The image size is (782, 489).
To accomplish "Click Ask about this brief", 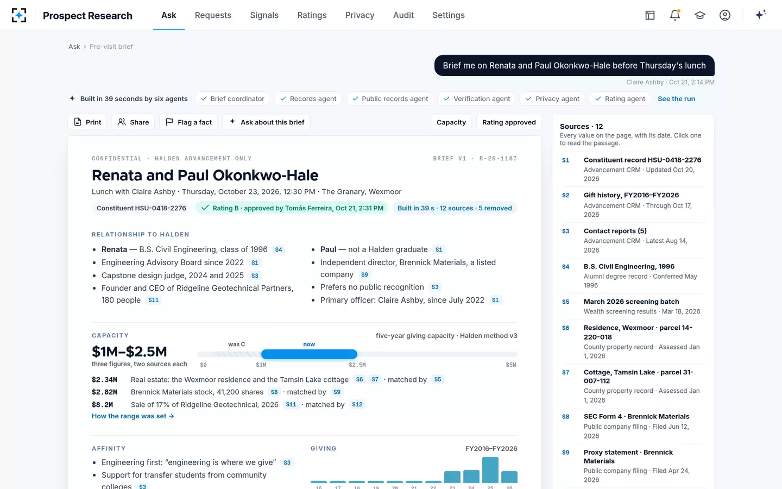I will click(266, 122).
